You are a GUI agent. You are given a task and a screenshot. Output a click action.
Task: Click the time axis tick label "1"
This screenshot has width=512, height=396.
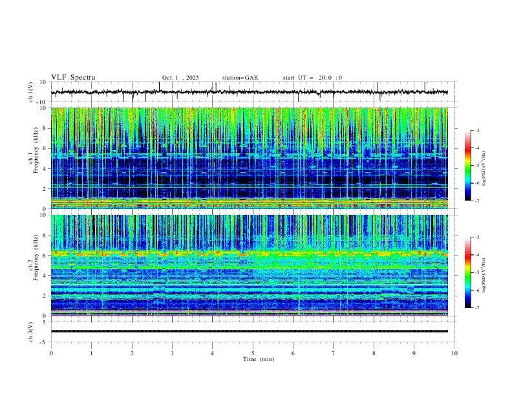pyautogui.click(x=91, y=353)
